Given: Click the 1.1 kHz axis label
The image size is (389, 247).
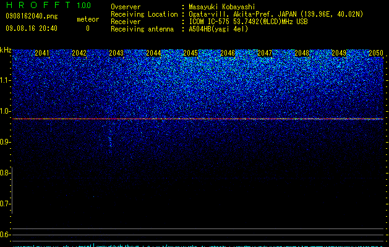Looking at the screenshot, I should tap(6, 80).
